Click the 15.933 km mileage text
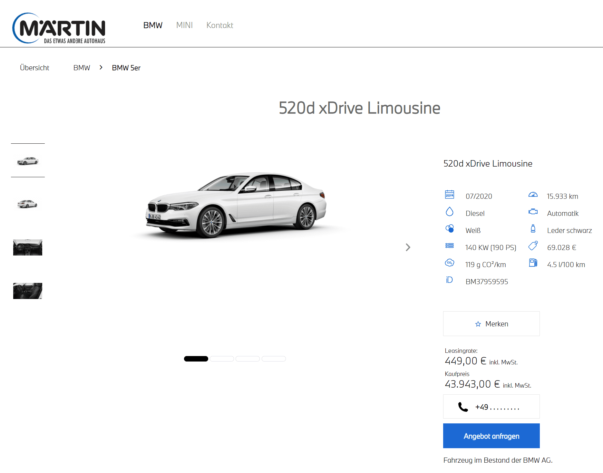The image size is (603, 473). pos(562,196)
